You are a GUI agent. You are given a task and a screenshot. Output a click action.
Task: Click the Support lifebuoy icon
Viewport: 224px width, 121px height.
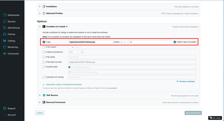tap(5, 108)
